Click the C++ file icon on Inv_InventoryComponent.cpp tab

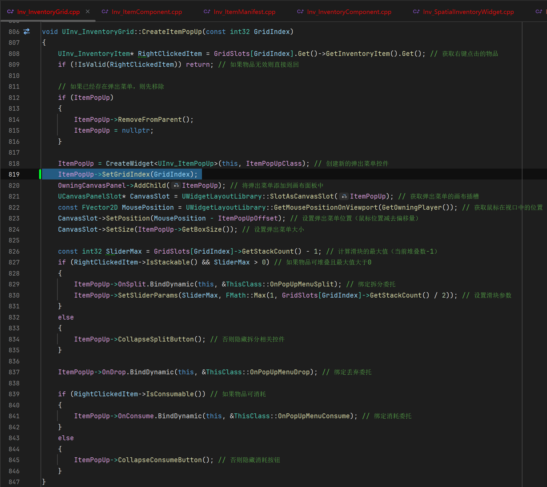pos(300,11)
